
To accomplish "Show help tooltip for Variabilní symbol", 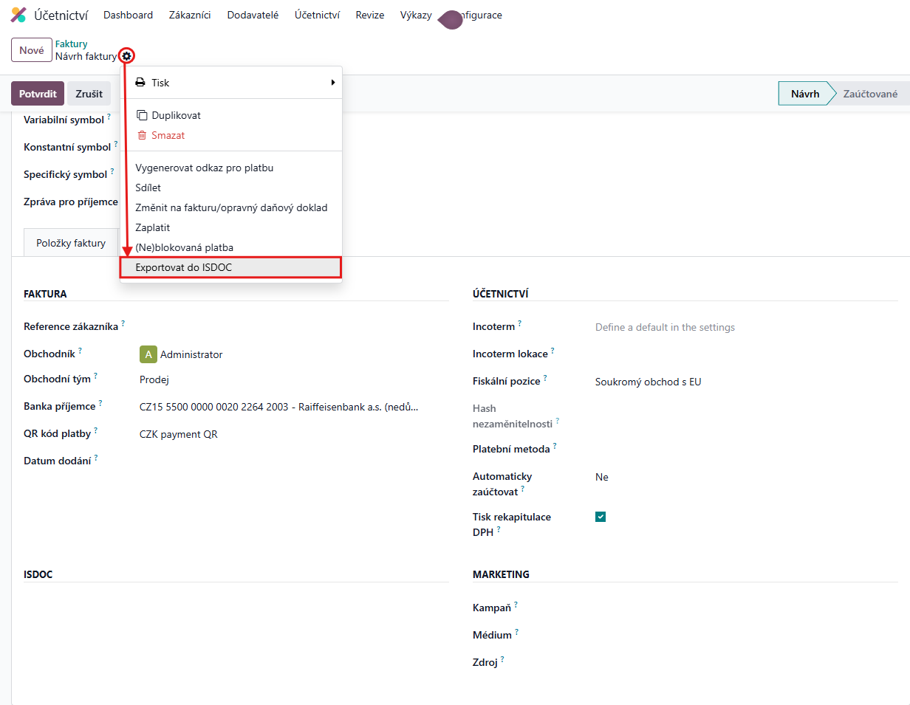I will (x=109, y=117).
